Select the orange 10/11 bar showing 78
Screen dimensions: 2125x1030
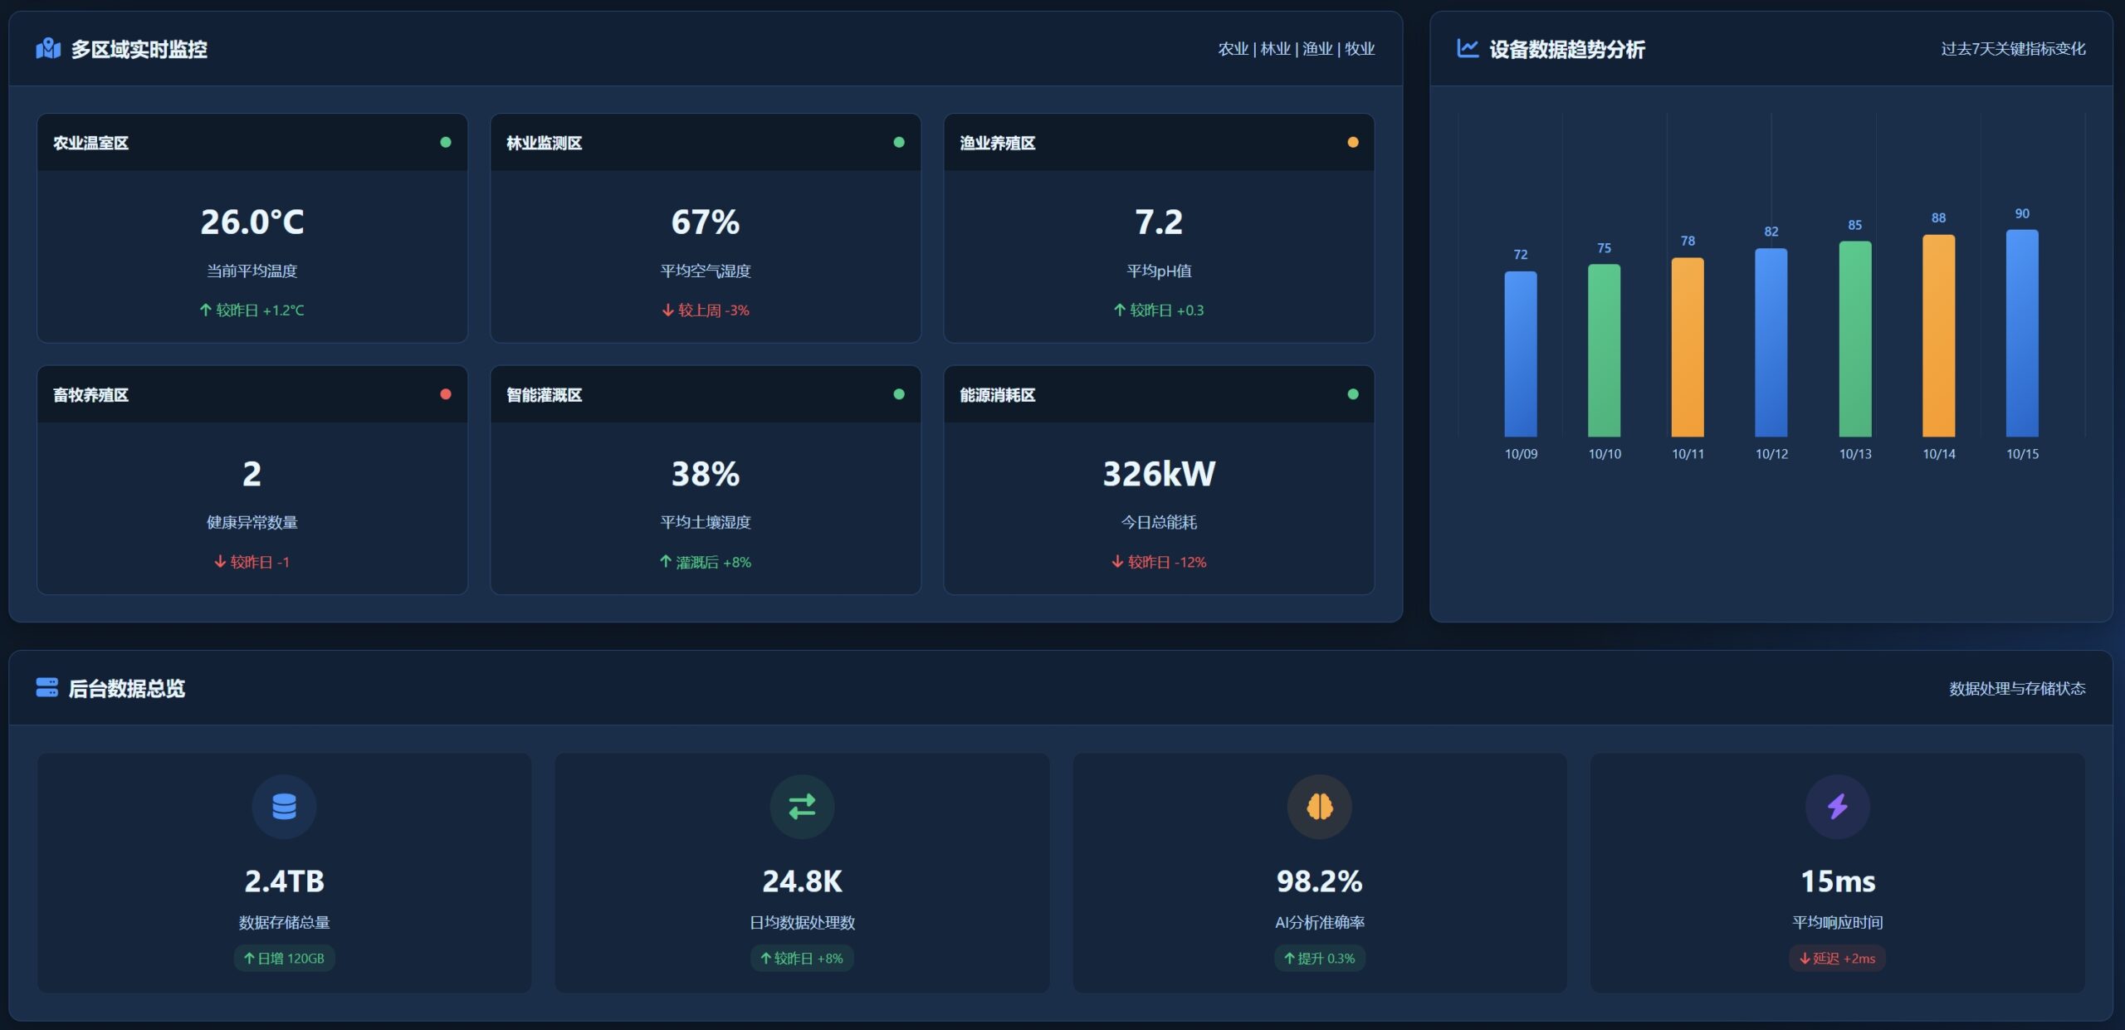coord(1687,347)
